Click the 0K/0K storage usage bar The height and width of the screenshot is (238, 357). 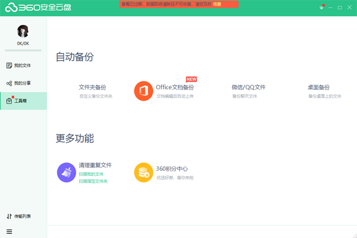pyautogui.click(x=23, y=50)
